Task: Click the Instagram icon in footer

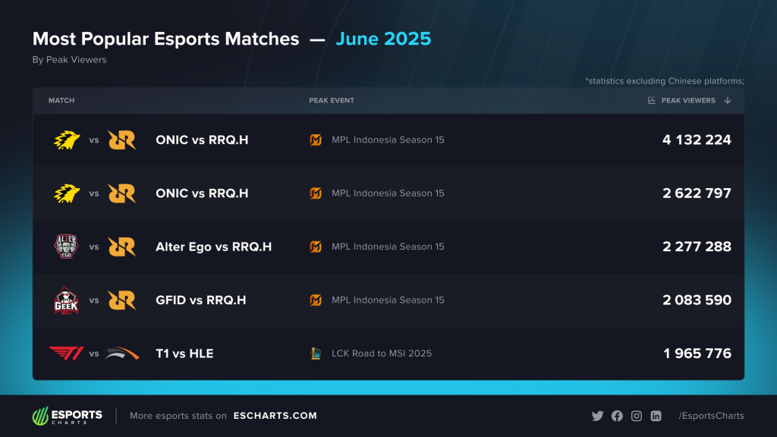Action: coord(637,416)
